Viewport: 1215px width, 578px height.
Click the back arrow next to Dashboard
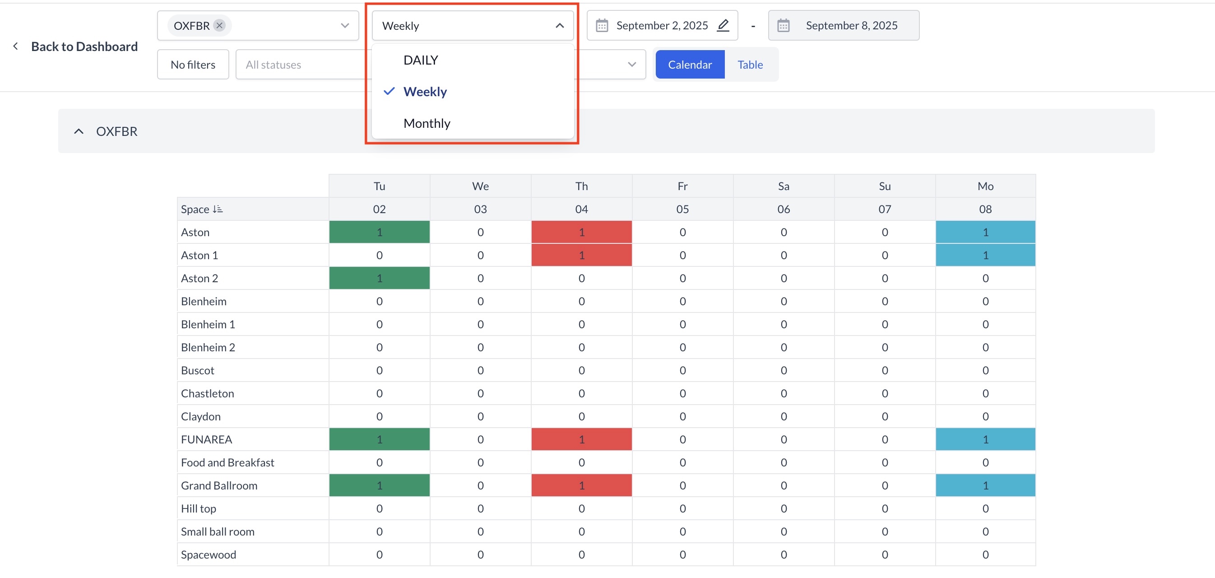click(x=15, y=46)
